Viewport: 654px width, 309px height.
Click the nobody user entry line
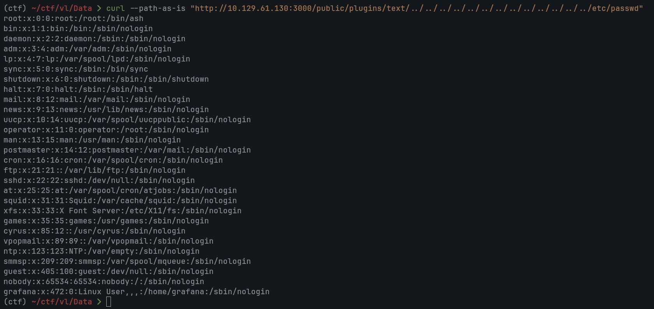coord(104,281)
